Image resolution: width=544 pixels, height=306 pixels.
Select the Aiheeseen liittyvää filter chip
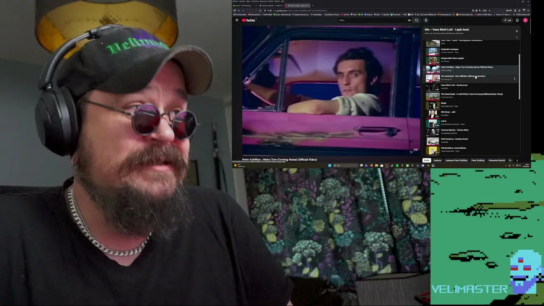tap(496, 160)
